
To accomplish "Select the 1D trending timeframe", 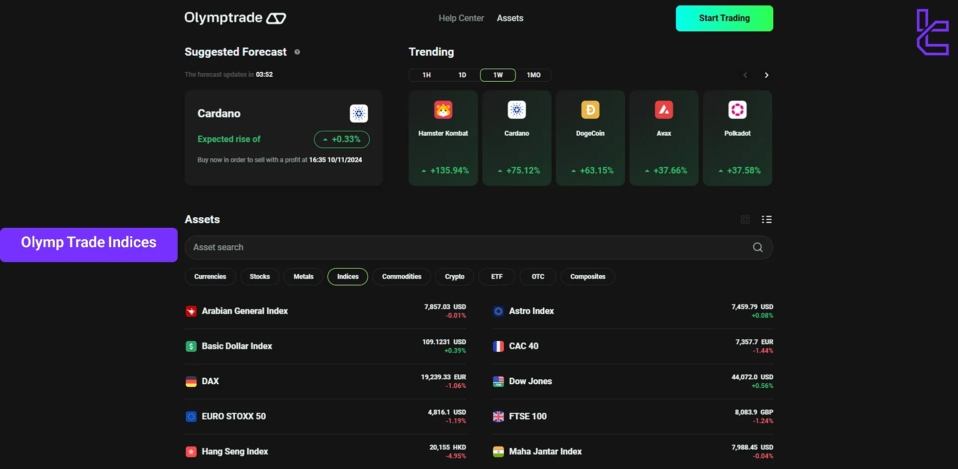I will click(463, 75).
